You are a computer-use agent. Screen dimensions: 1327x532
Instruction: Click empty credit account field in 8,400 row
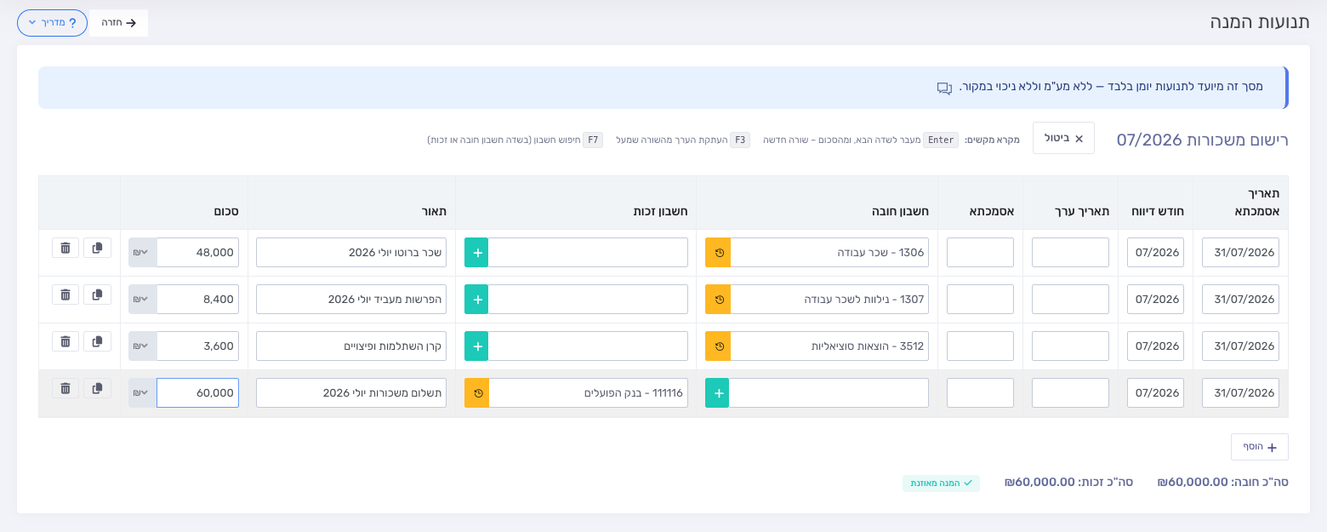[x=589, y=300]
